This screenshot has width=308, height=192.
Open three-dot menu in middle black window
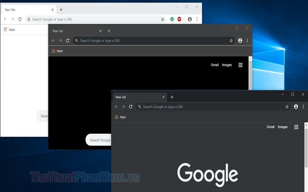247,41
